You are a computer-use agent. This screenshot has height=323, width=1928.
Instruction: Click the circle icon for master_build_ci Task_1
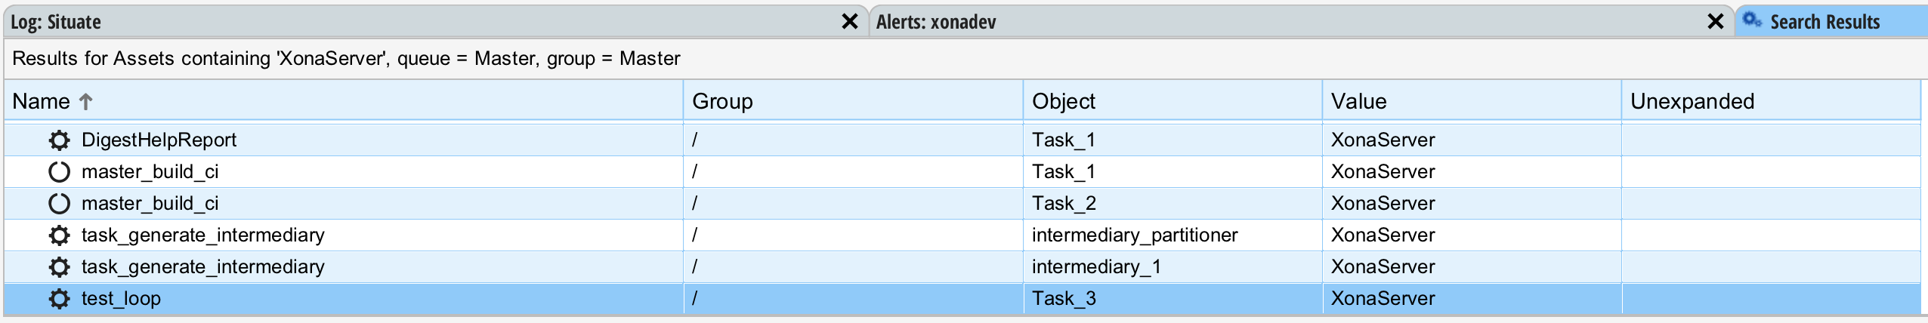point(59,172)
